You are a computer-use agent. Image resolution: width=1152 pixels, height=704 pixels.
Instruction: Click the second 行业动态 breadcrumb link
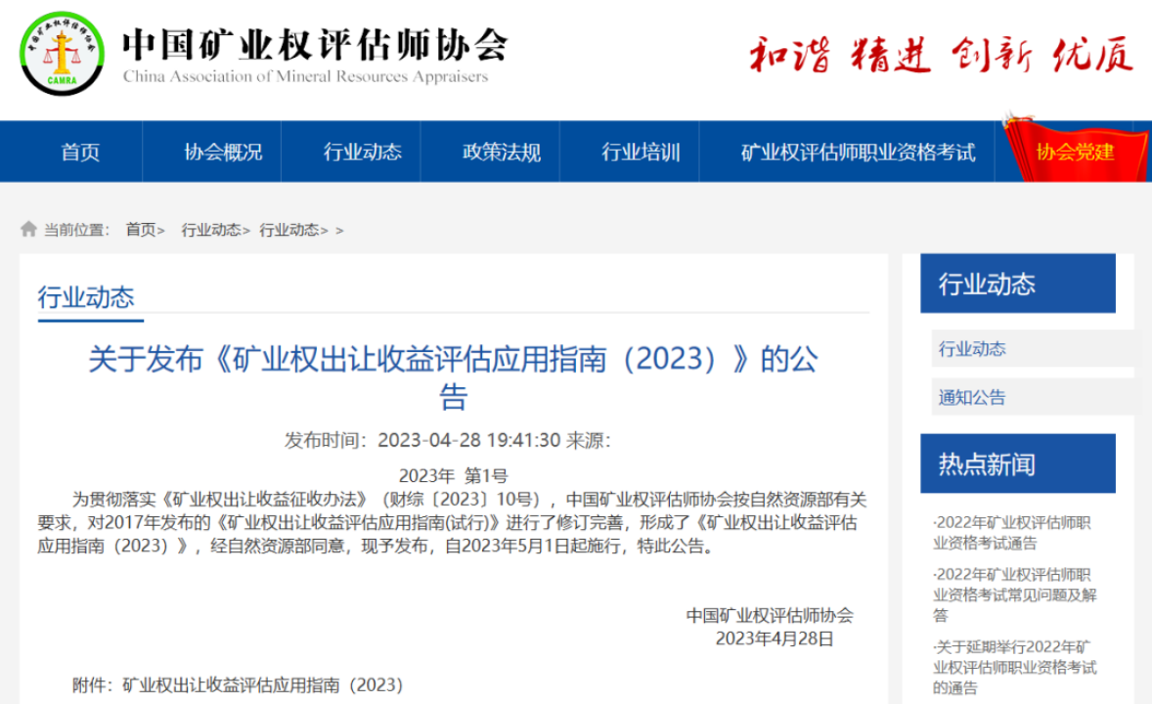[288, 230]
